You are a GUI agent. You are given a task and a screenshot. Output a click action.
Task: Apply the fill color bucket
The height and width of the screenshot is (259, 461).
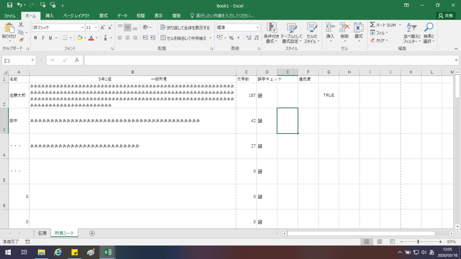coord(80,38)
